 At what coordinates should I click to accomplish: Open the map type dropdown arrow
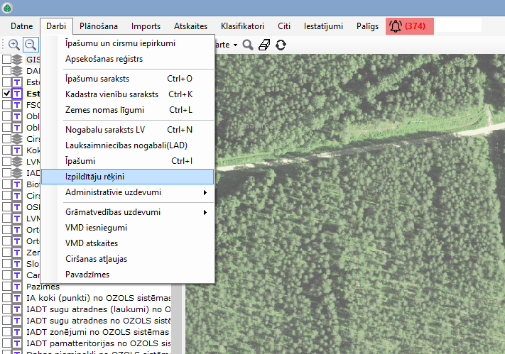click(234, 45)
